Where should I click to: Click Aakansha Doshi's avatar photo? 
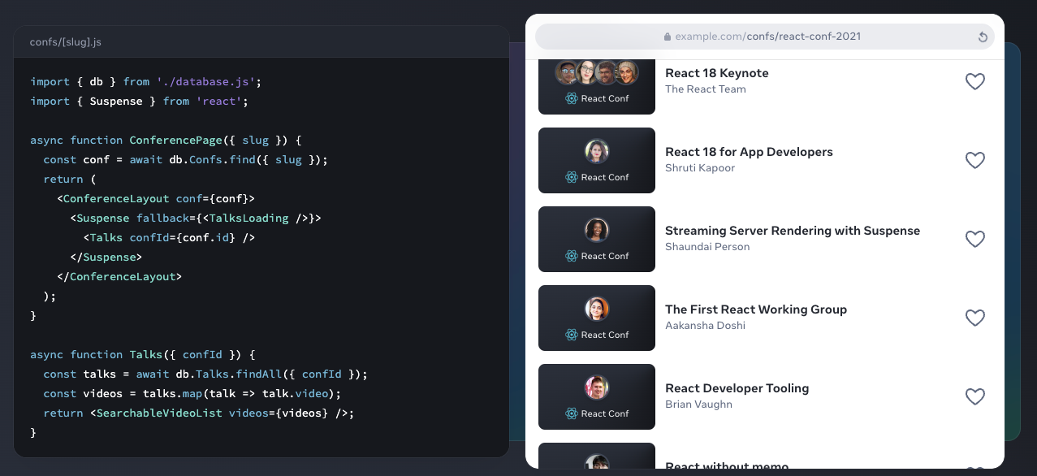tap(597, 309)
